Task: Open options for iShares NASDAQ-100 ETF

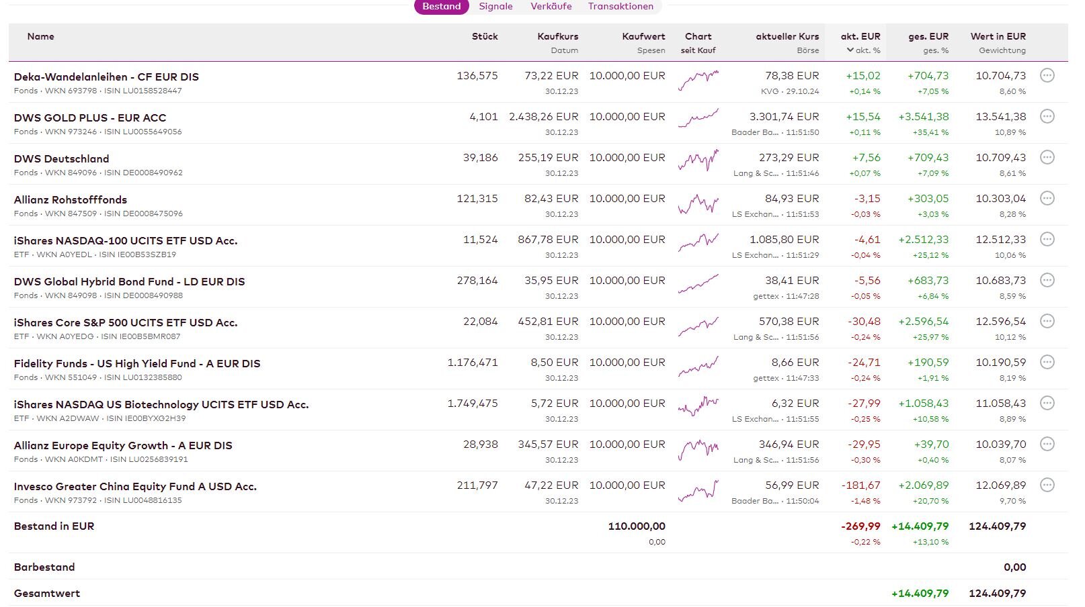Action: click(x=1047, y=240)
